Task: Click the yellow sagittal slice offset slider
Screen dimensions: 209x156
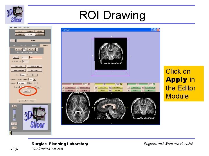Action: point(105,84)
